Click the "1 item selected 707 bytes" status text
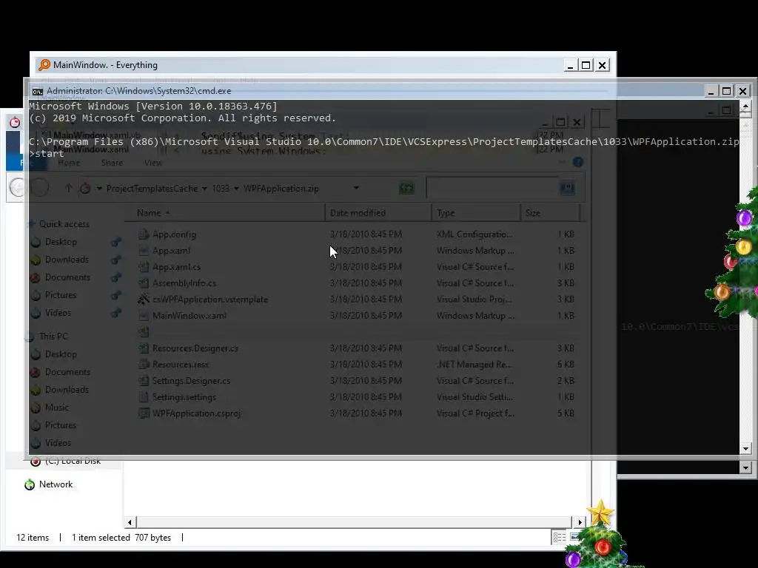758x568 pixels. pos(121,538)
